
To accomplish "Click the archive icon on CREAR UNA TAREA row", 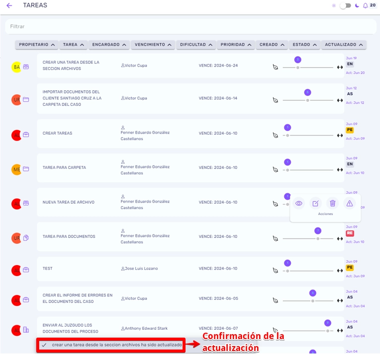I will [x=26, y=67].
